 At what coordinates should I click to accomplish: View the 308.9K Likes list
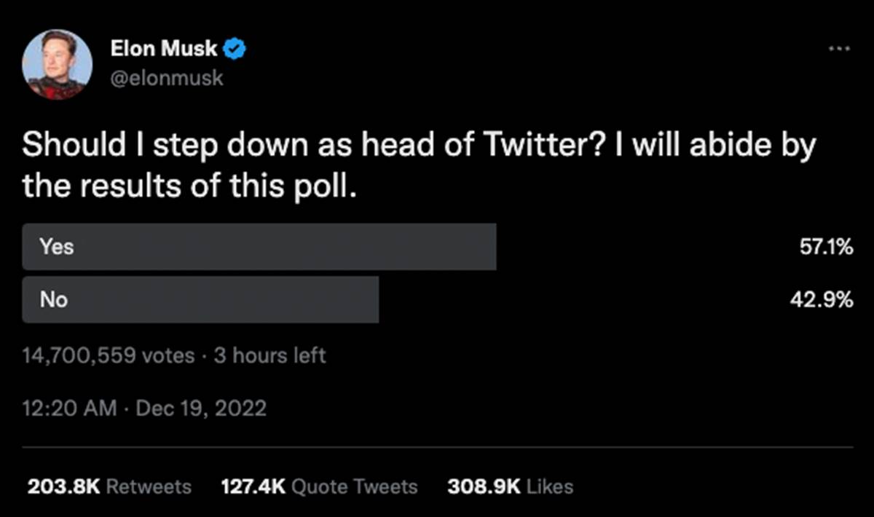(x=510, y=486)
